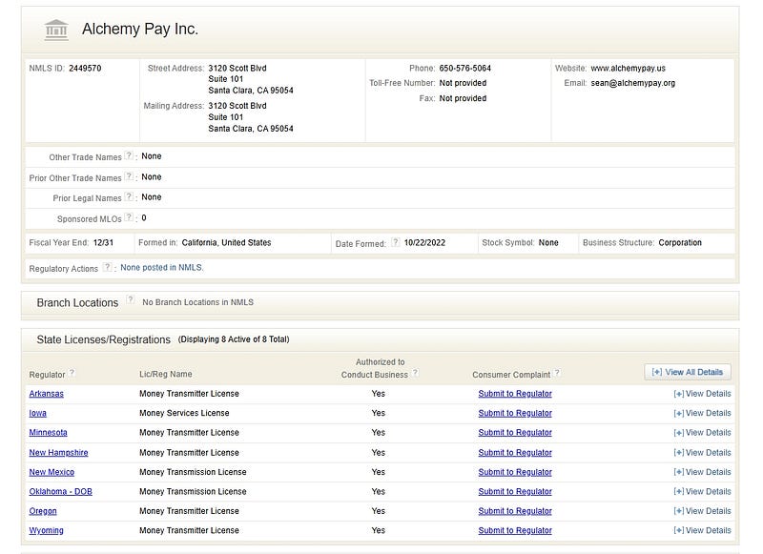Click the 'Yes' authorization value in the Wyoming row
763x554 pixels.
(378, 530)
